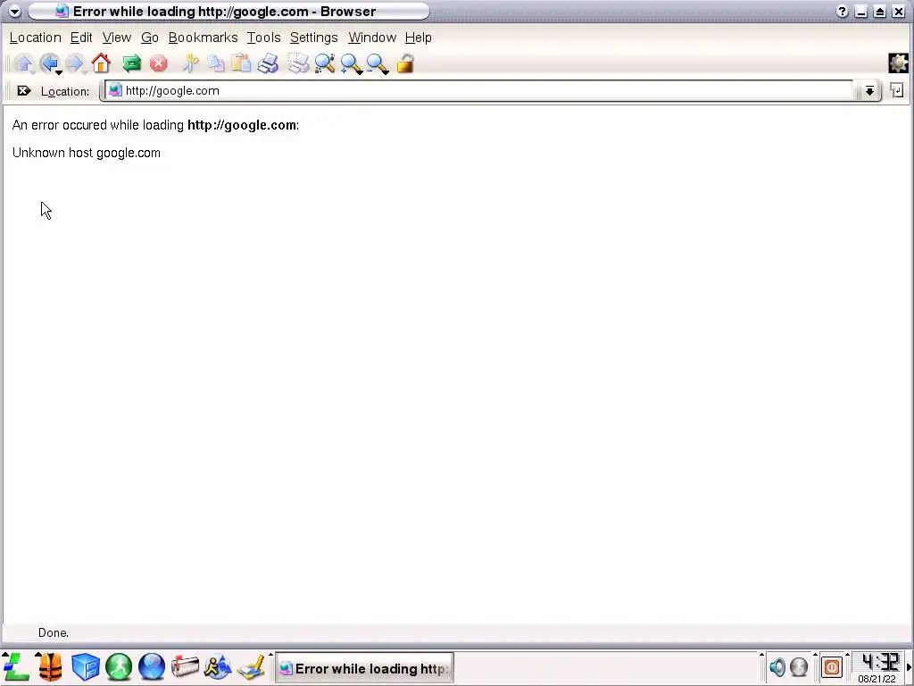Click the site favicon in location bar
The width and height of the screenshot is (914, 686).
pyautogui.click(x=115, y=90)
